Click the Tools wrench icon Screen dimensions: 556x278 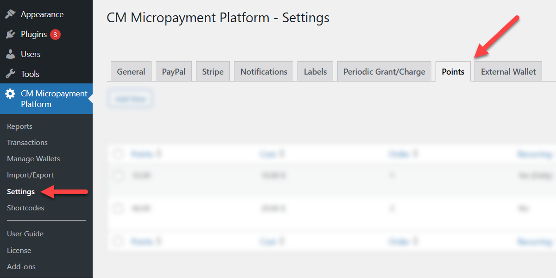[x=10, y=74]
